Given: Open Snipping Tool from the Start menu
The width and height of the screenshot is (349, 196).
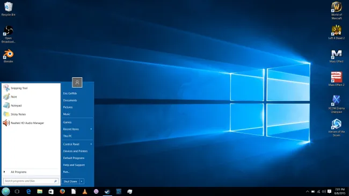Looking at the screenshot, I should (x=31, y=88).
